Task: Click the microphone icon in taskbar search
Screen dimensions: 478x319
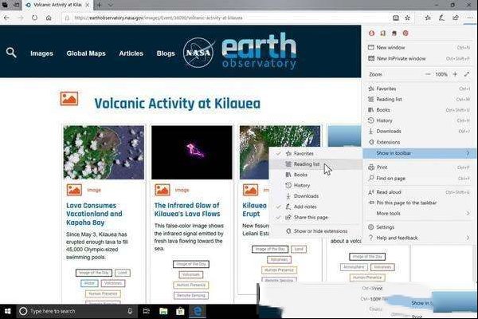Action: pyautogui.click(x=130, y=311)
